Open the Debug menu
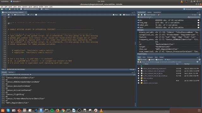The image size is (202, 113). tap(36, 7)
